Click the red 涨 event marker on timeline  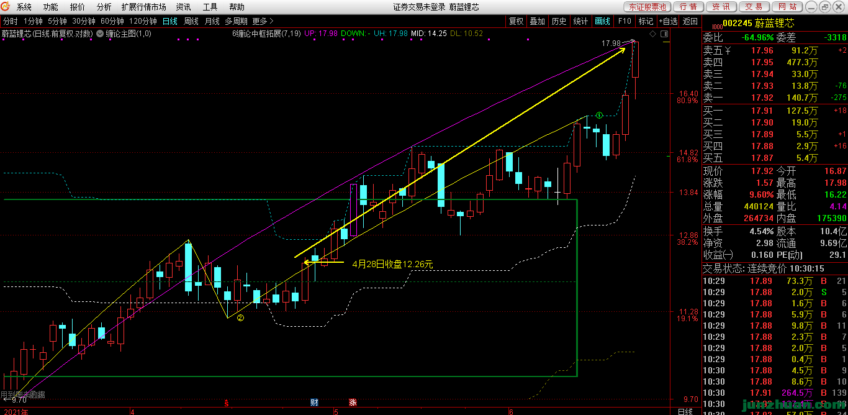[353, 403]
